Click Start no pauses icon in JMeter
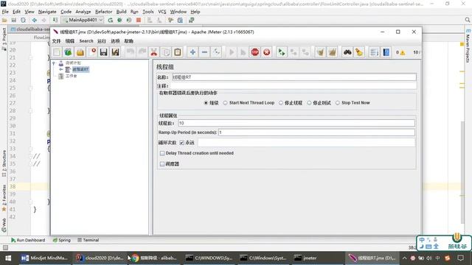The image size is (472, 265). pos(243,52)
